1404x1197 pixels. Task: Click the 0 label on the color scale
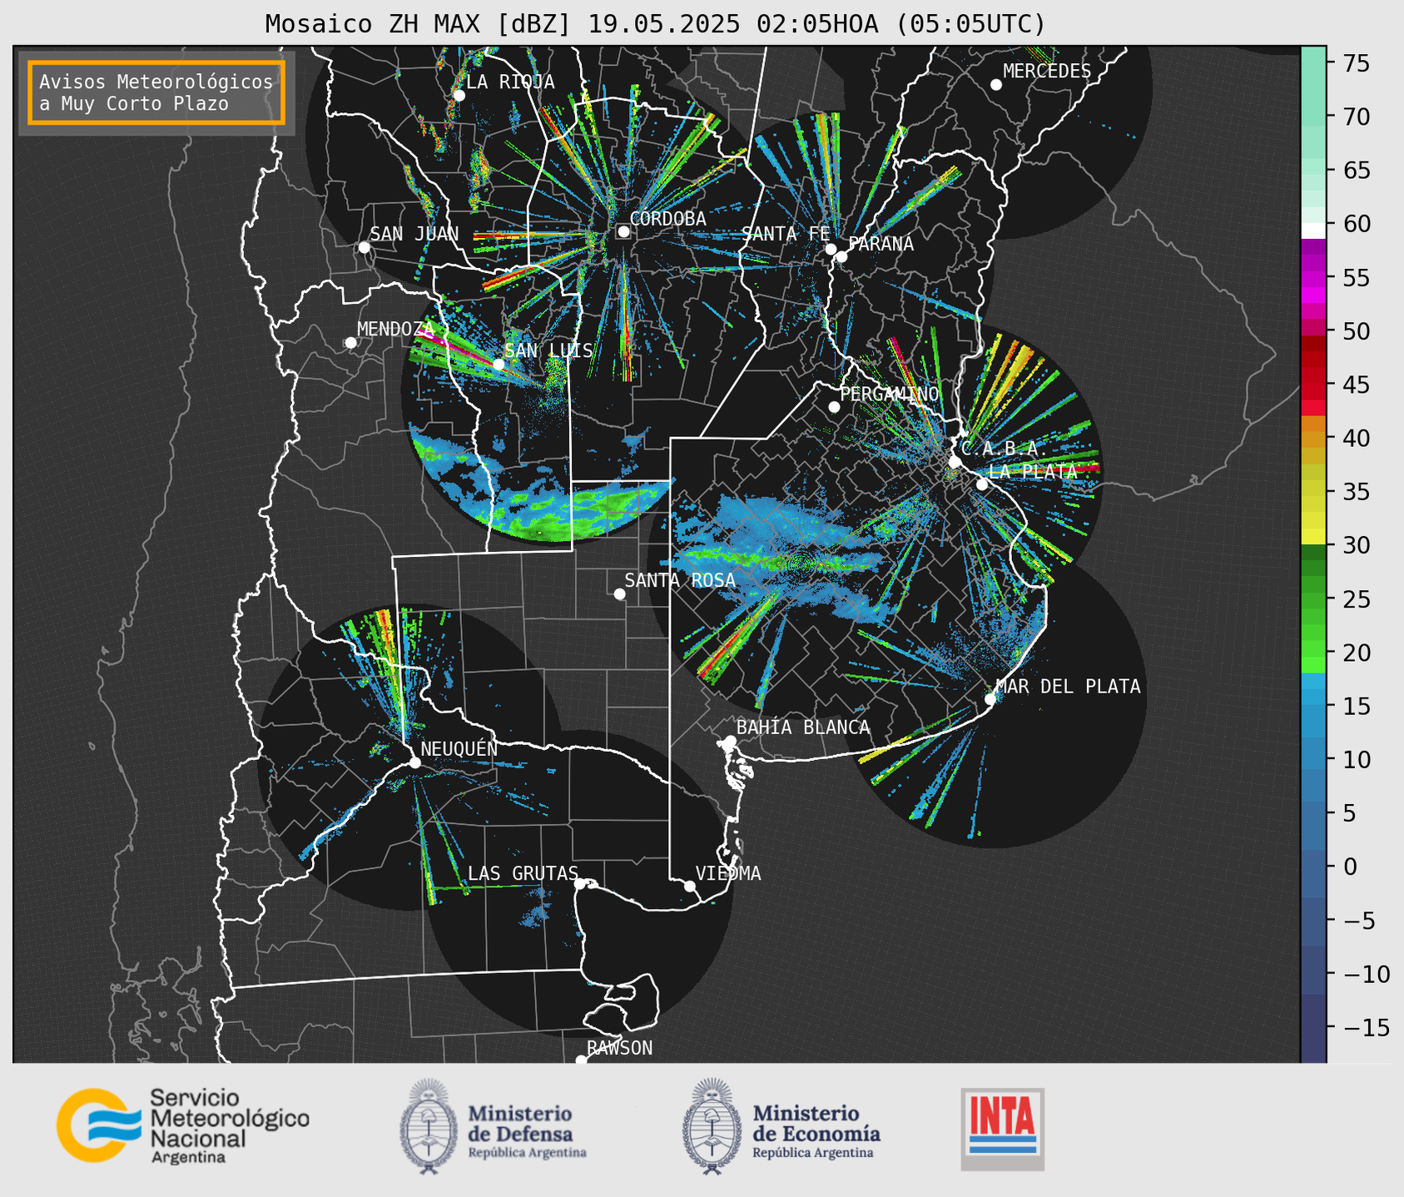[x=1349, y=867]
